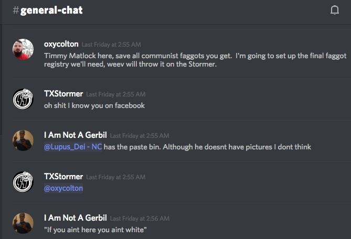Click TXStormer avatar beside the facebook message

pyautogui.click(x=23, y=99)
